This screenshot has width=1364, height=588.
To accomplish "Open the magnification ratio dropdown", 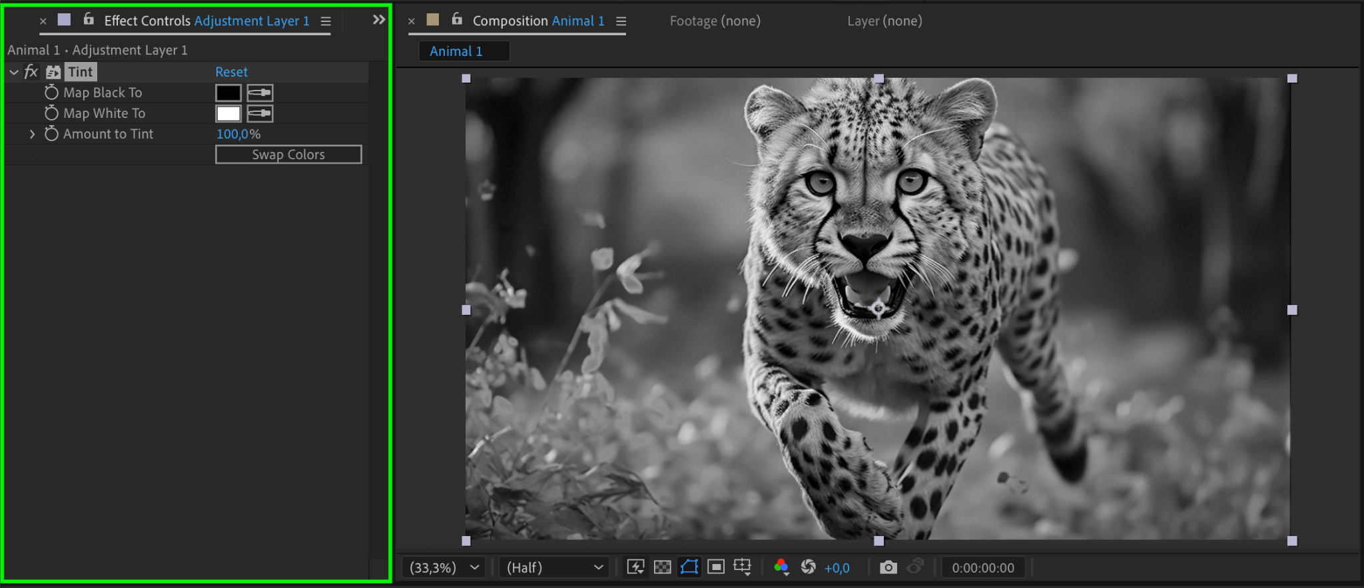I will pos(444,567).
